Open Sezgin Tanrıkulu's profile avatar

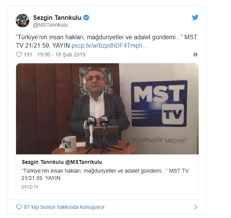point(23,21)
